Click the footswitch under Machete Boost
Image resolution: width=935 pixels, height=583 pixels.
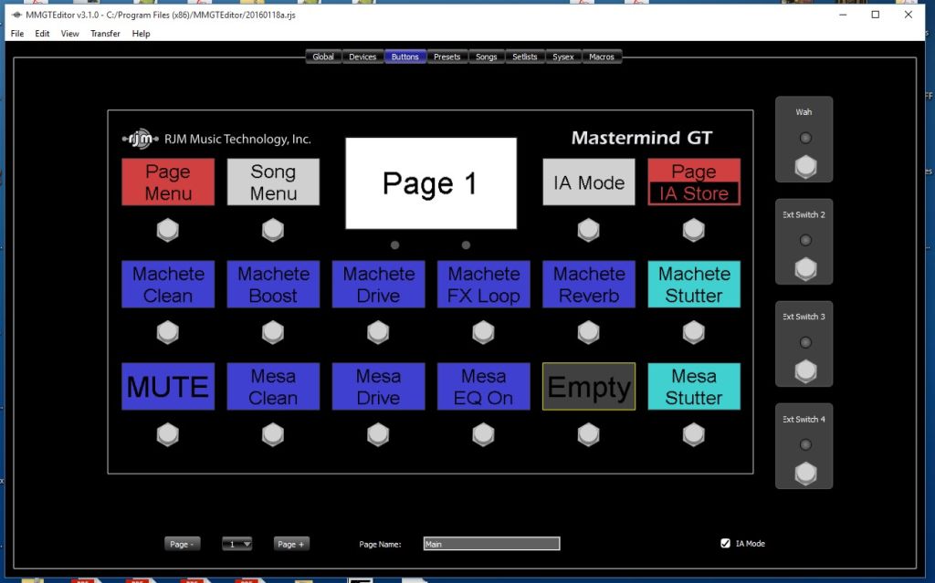[x=273, y=333]
